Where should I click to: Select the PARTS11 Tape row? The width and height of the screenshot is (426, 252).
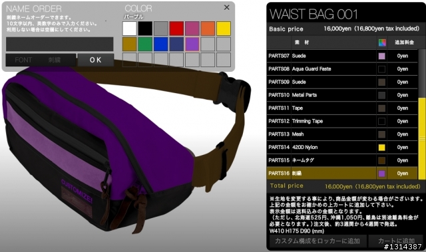[x=342, y=108]
